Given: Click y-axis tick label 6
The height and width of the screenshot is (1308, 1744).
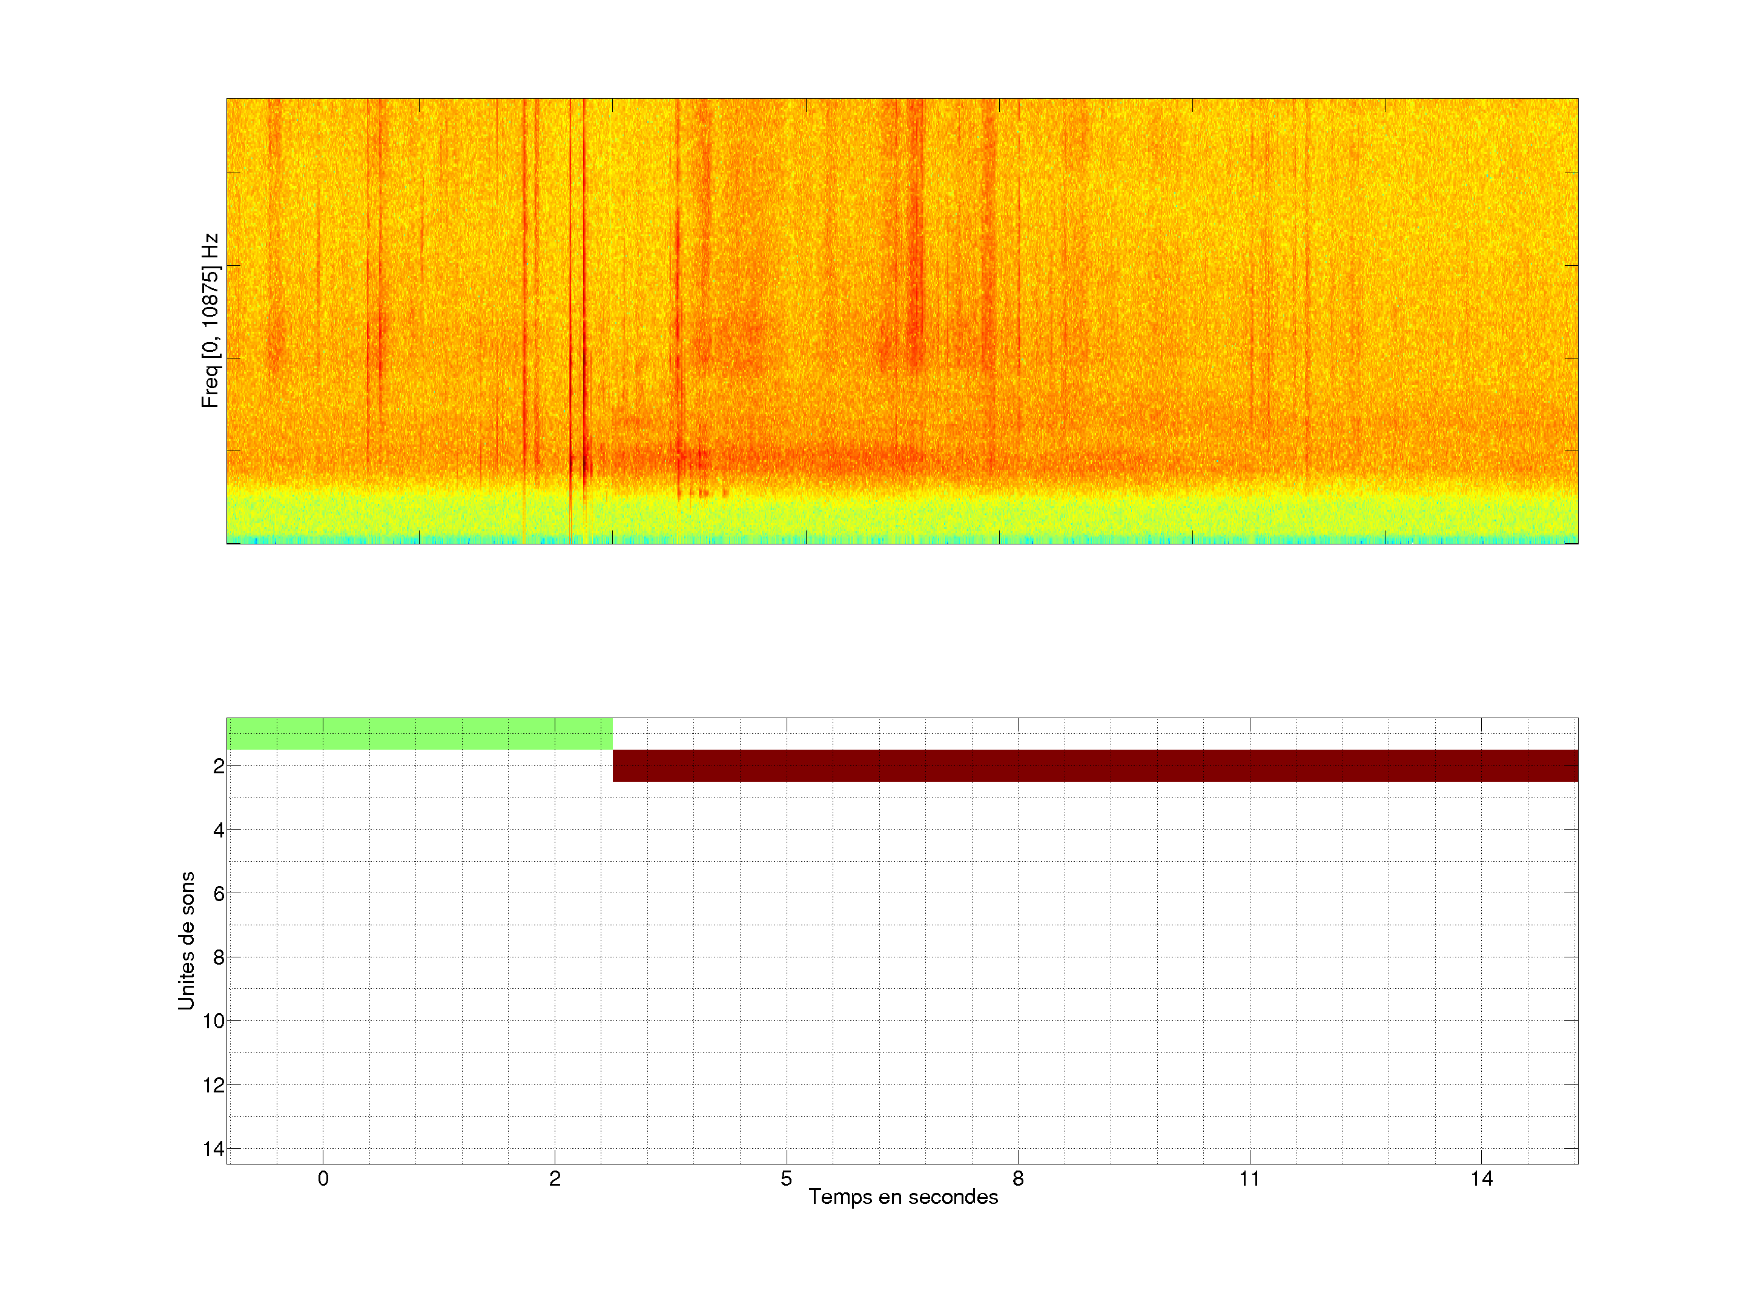Looking at the screenshot, I should (x=219, y=894).
